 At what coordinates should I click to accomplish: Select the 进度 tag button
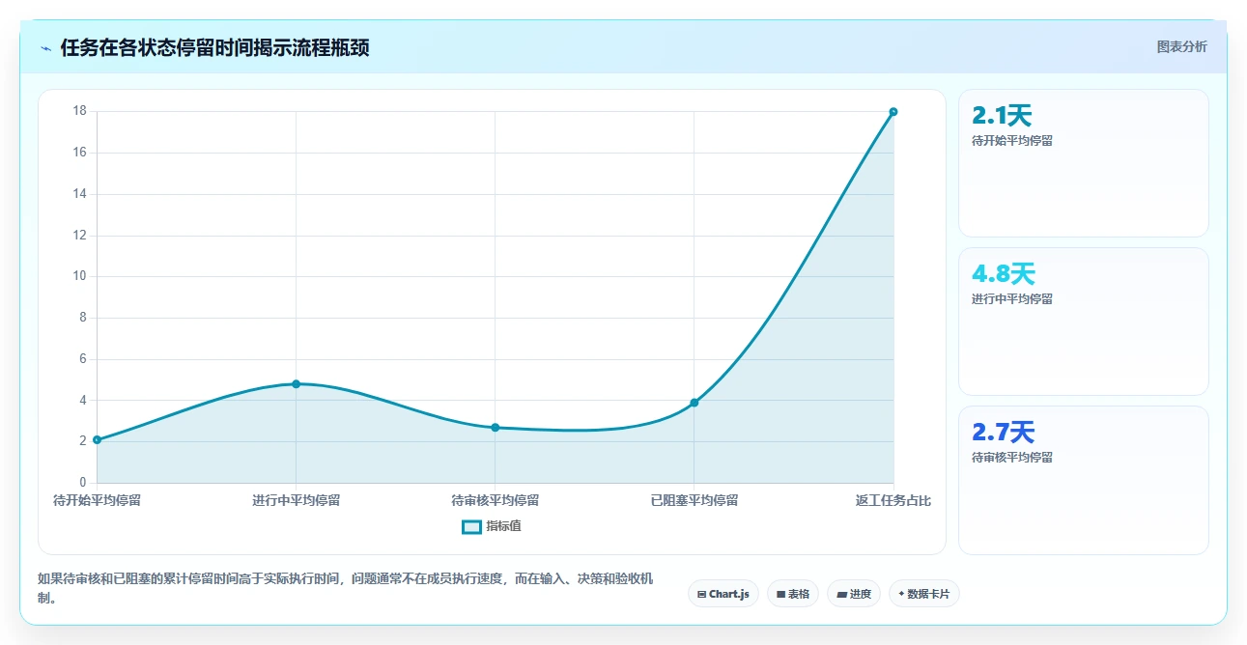[854, 594]
